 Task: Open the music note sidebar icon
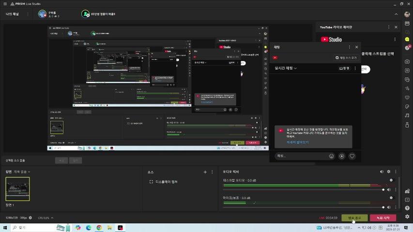coord(407,116)
